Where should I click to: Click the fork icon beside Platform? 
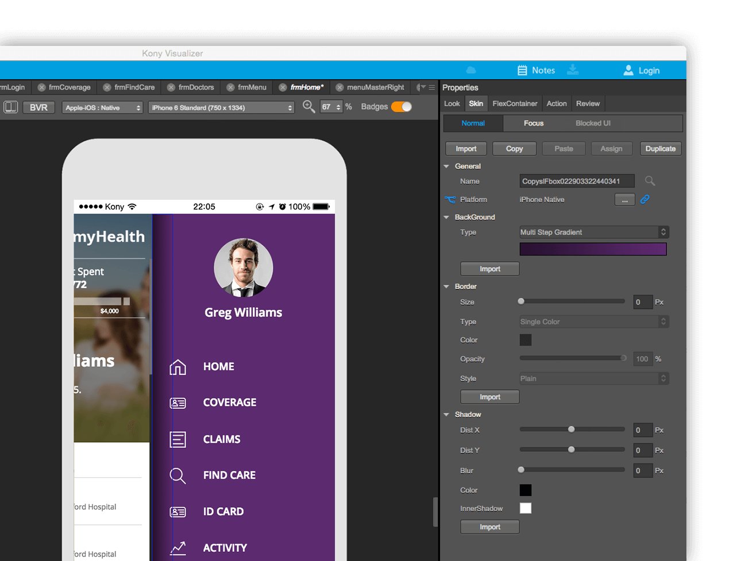click(x=450, y=199)
